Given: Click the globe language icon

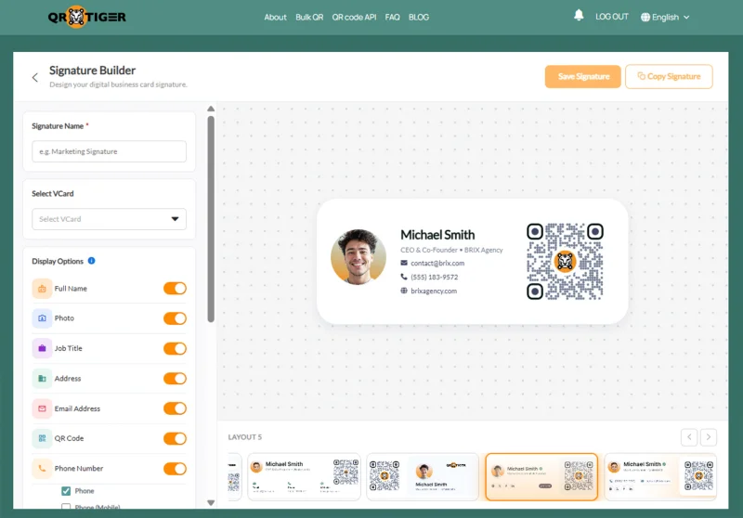Looking at the screenshot, I should (645, 17).
